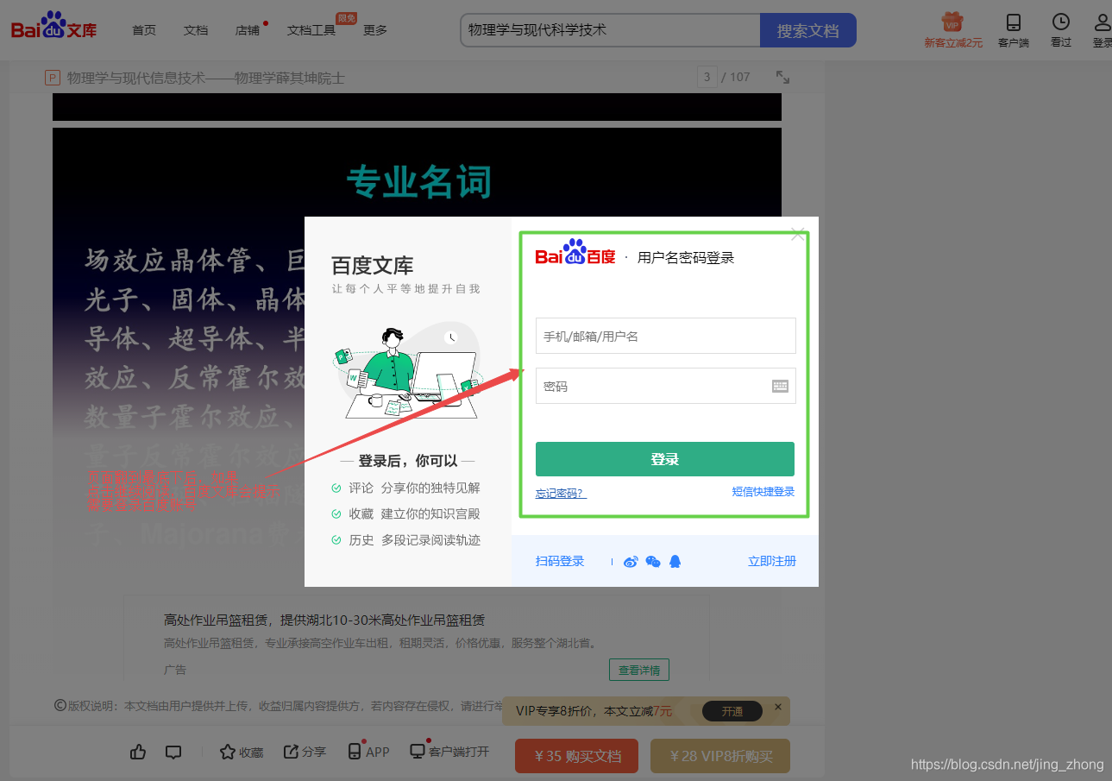Open the virtual keyboard icon in the password field

780,386
